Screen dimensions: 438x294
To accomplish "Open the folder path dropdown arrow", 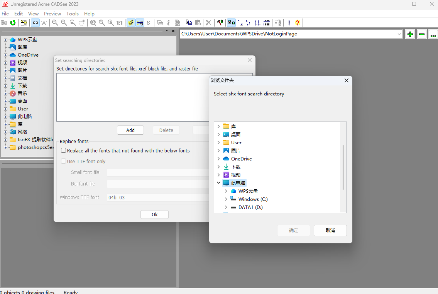I will coord(399,34).
